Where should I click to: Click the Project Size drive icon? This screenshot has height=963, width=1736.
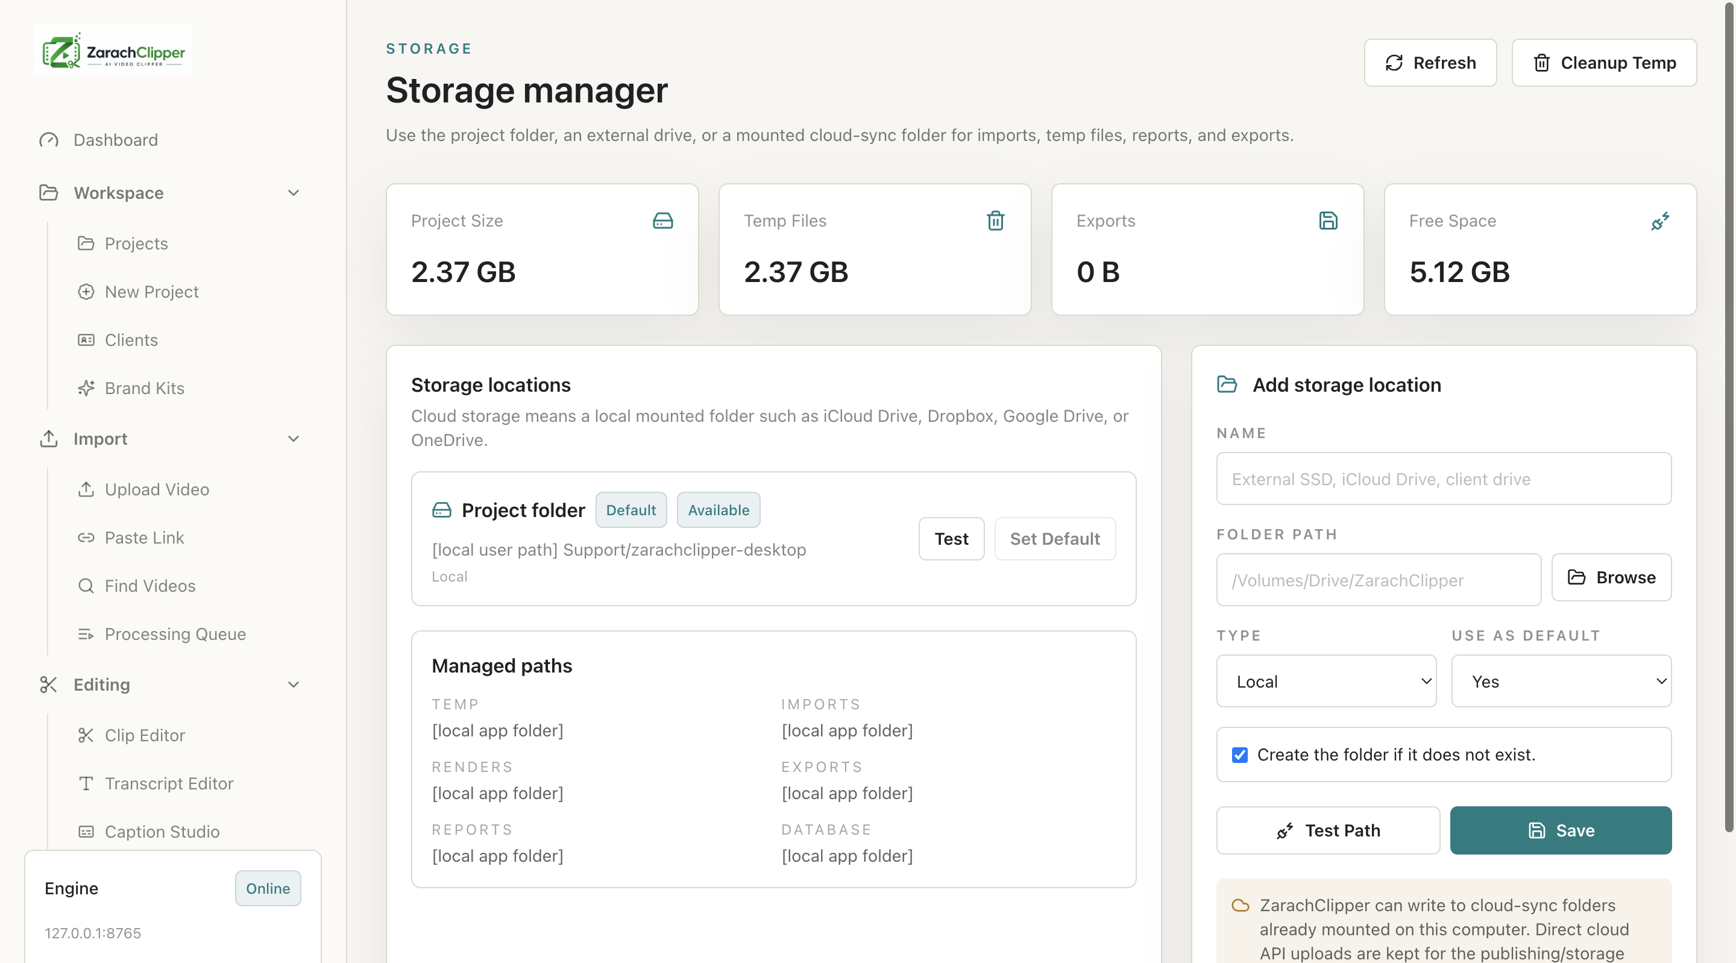pos(662,221)
